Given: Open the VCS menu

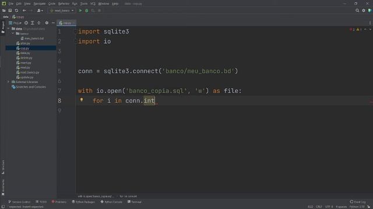Looking at the screenshot, I should coord(93,4).
